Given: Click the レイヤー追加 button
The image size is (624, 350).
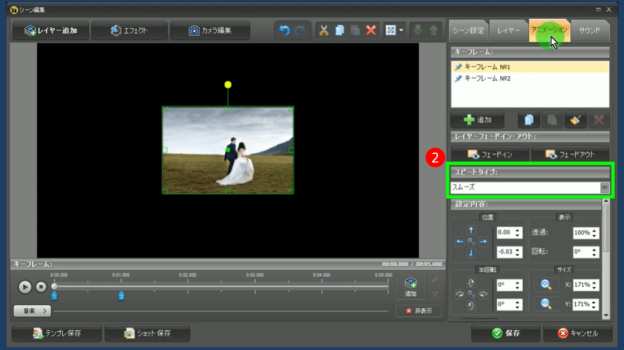Looking at the screenshot, I should tap(51, 31).
